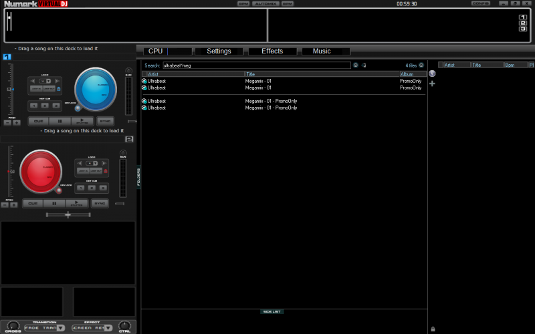Open the Transition dropdown arrow
The width and height of the screenshot is (535, 334).
60,328
